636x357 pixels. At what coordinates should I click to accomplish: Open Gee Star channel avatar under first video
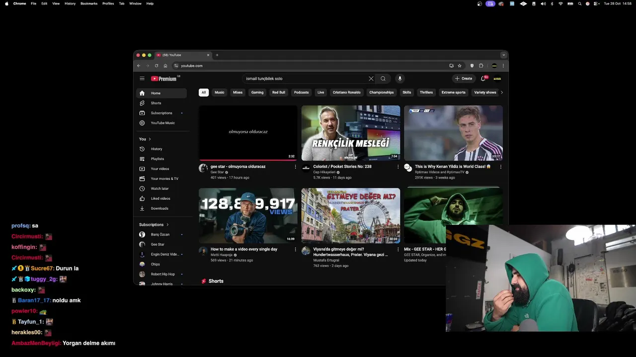tap(203, 168)
